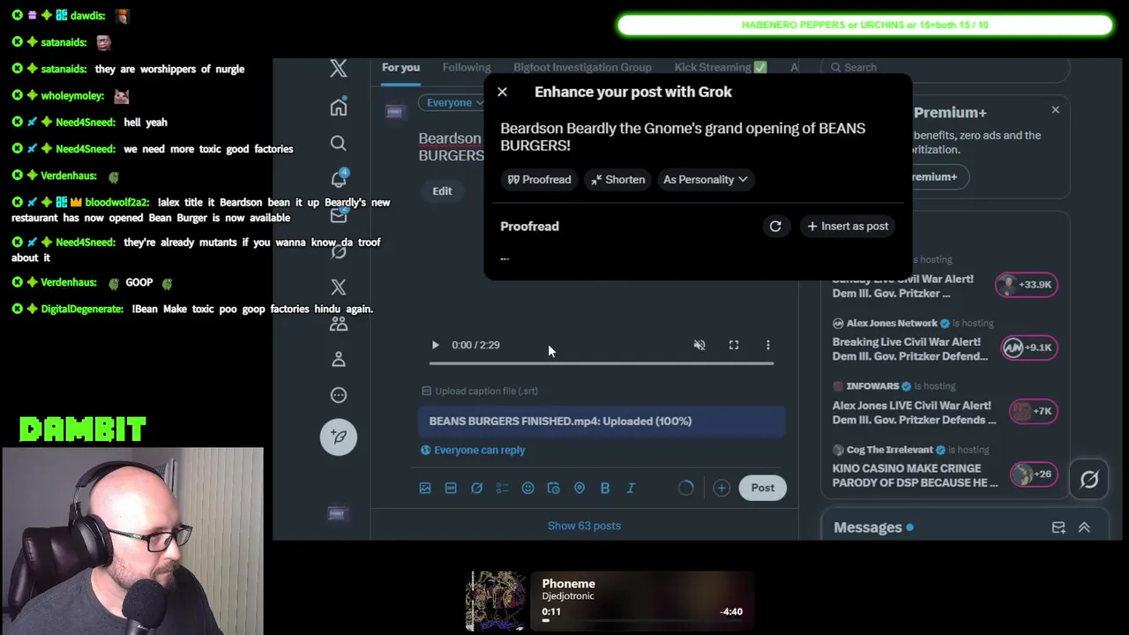
Task: Switch to the Following tab
Action: click(x=467, y=67)
